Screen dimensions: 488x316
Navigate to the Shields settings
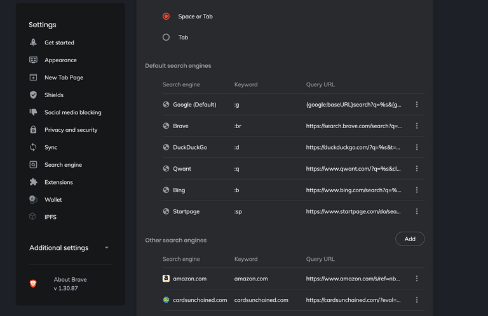[54, 95]
